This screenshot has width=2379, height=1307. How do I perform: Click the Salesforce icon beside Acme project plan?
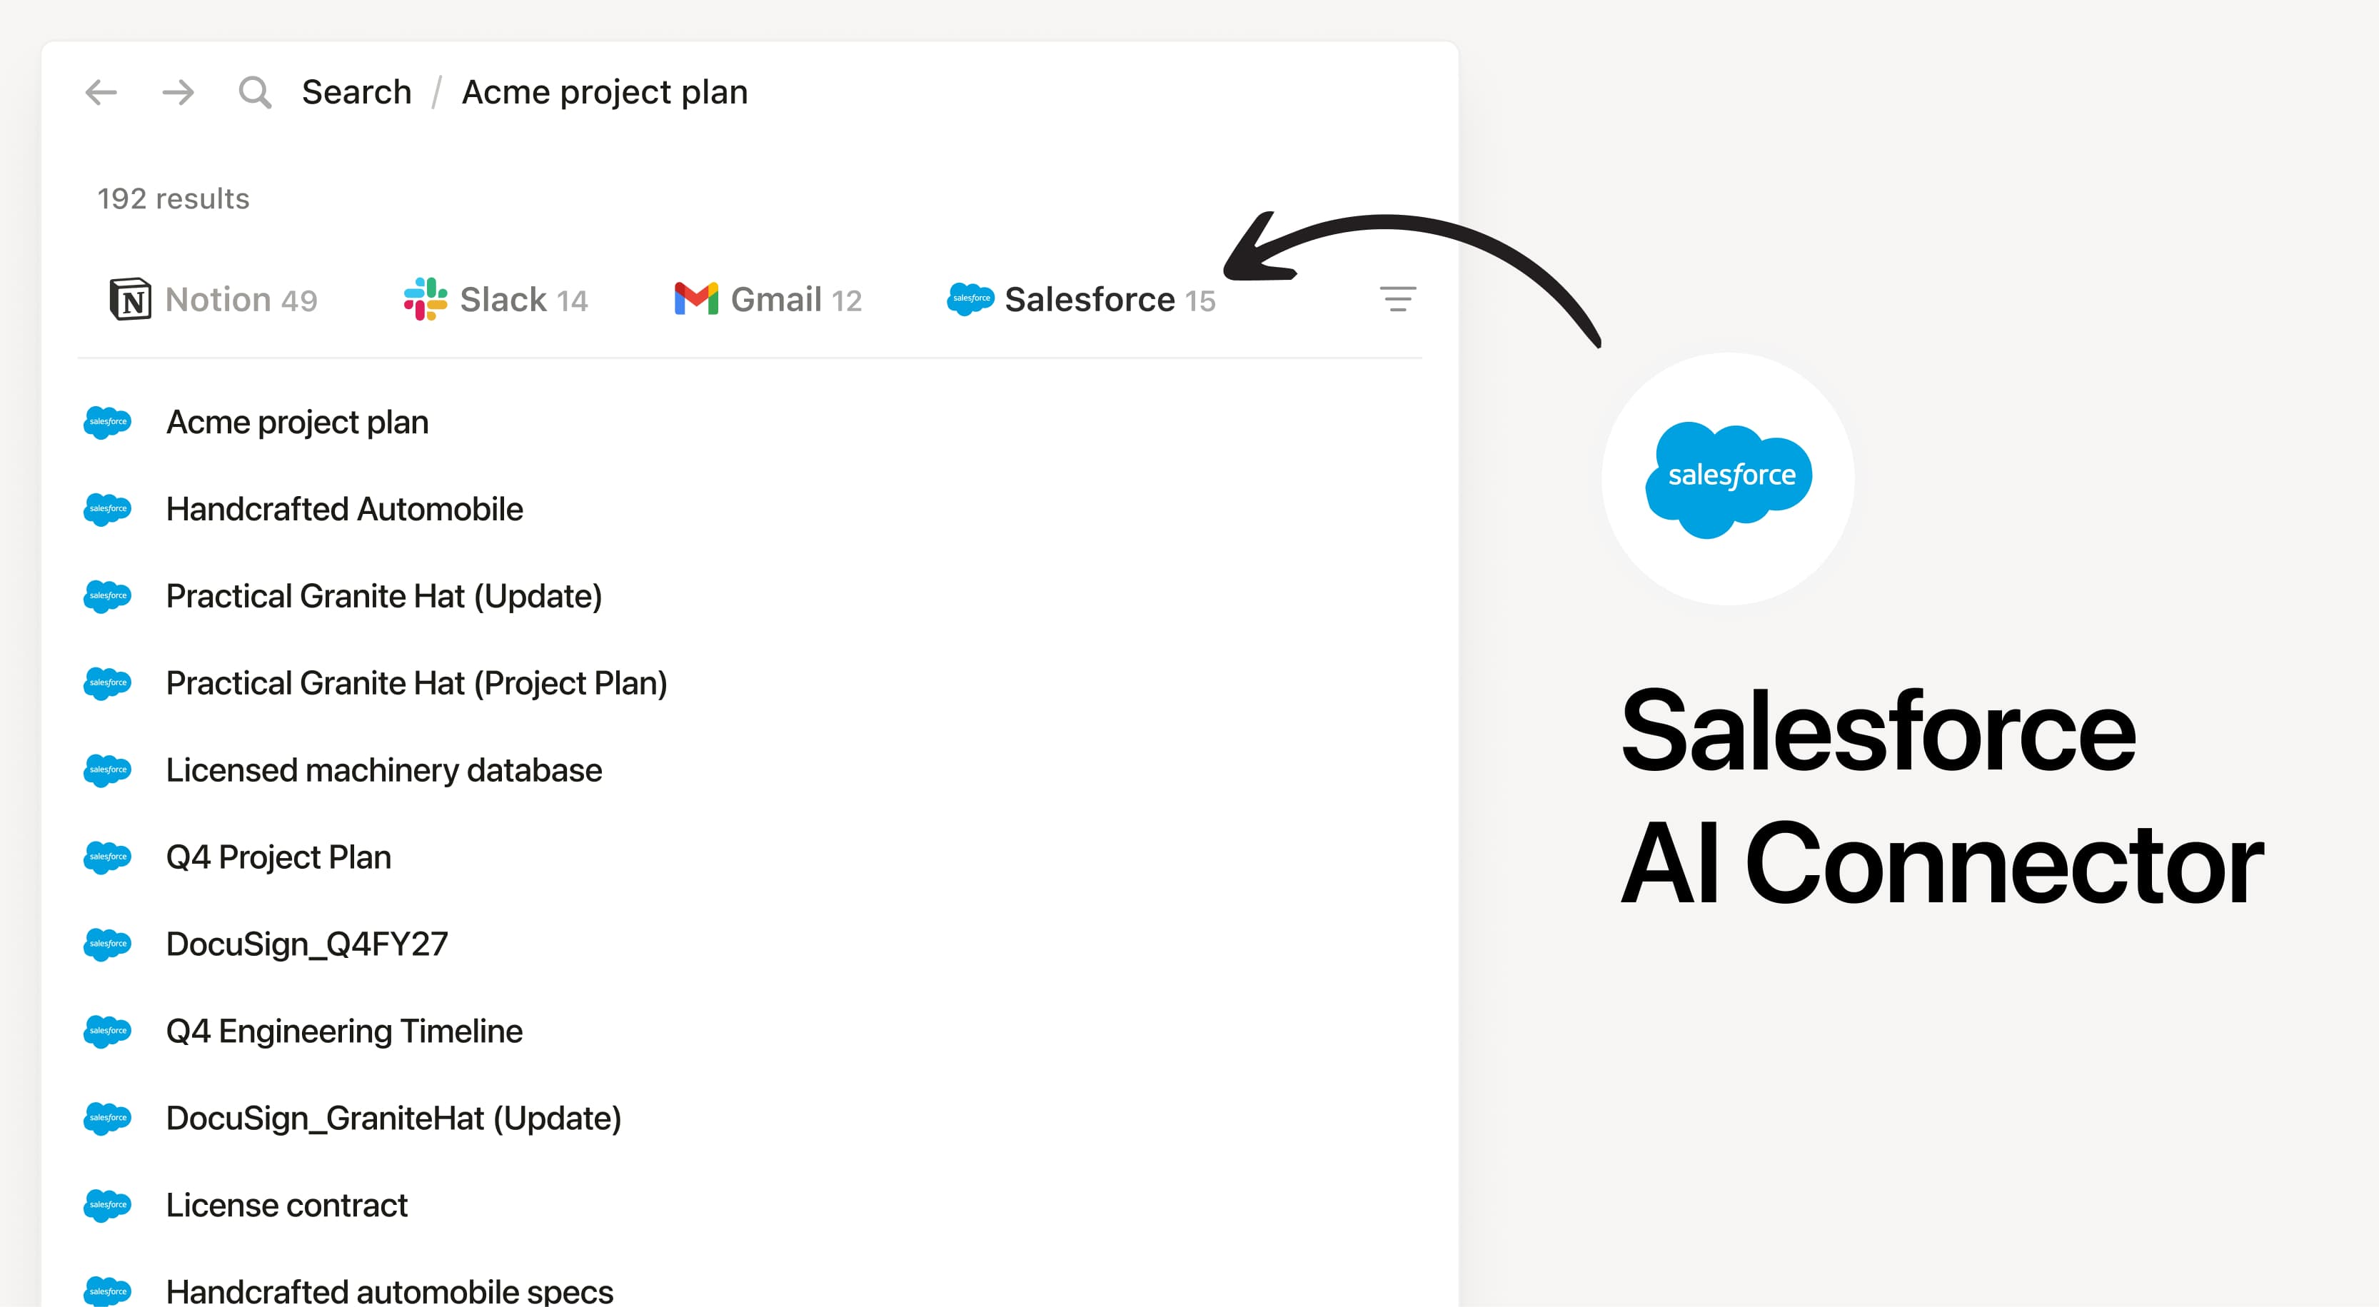pos(108,423)
